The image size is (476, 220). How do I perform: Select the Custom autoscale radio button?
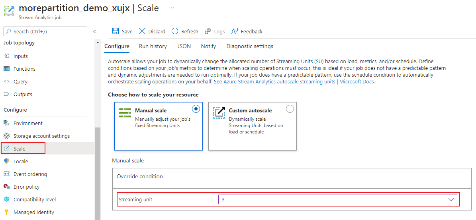click(290, 109)
